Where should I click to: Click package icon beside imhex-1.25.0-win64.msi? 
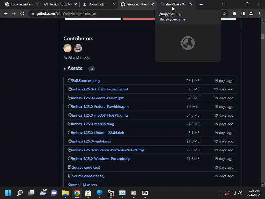pos(70,141)
